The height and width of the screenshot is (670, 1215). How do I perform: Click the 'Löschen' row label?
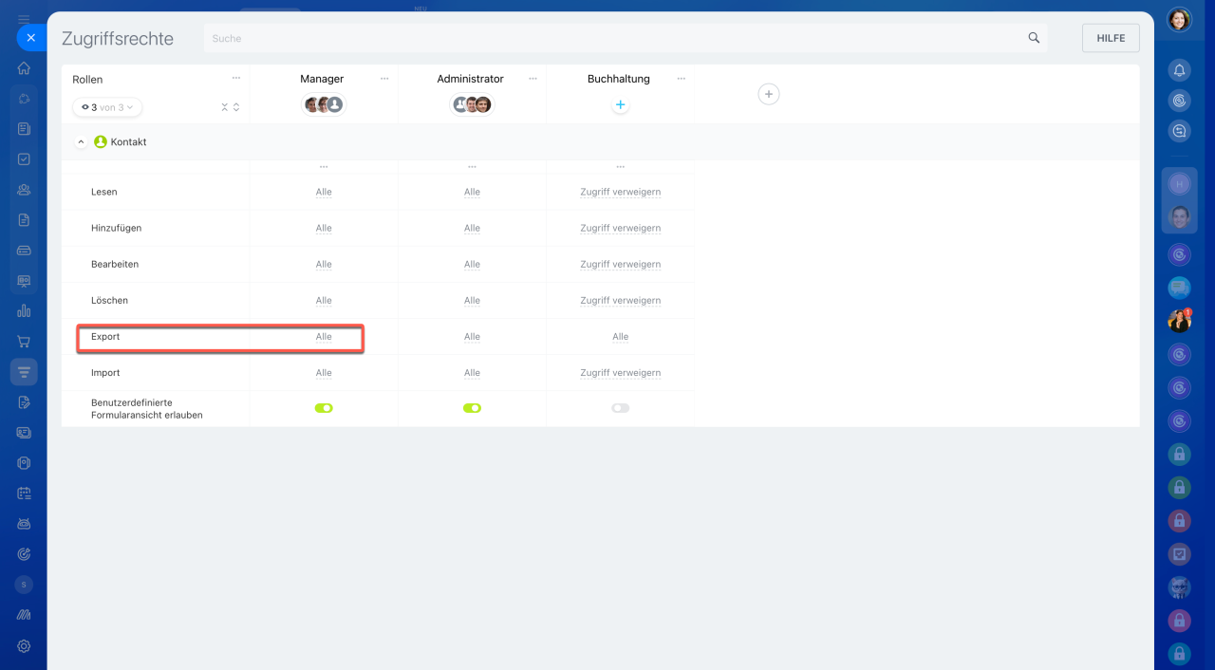[x=109, y=301]
